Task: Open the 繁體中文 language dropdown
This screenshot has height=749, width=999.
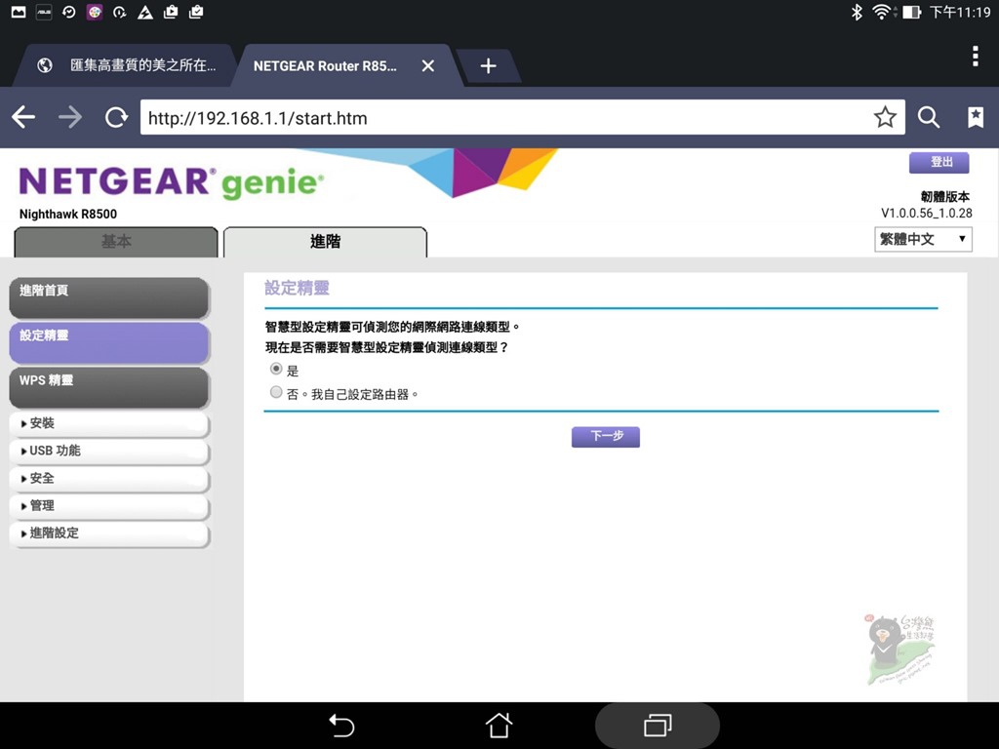Action: (x=923, y=240)
